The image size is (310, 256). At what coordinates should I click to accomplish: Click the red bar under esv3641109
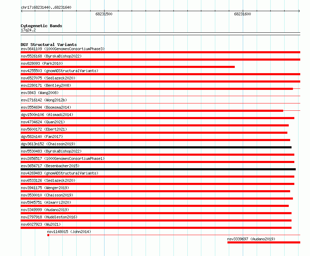tap(160, 52)
